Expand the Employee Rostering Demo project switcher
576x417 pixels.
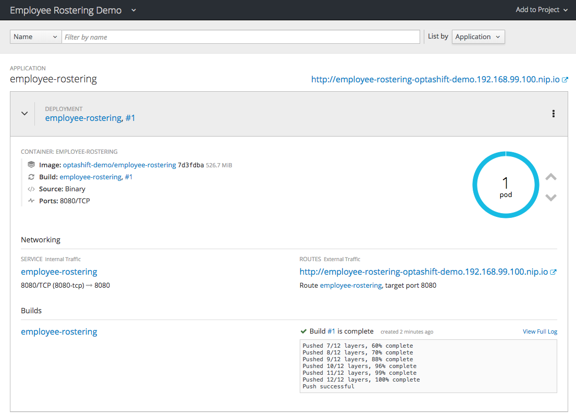click(x=133, y=10)
